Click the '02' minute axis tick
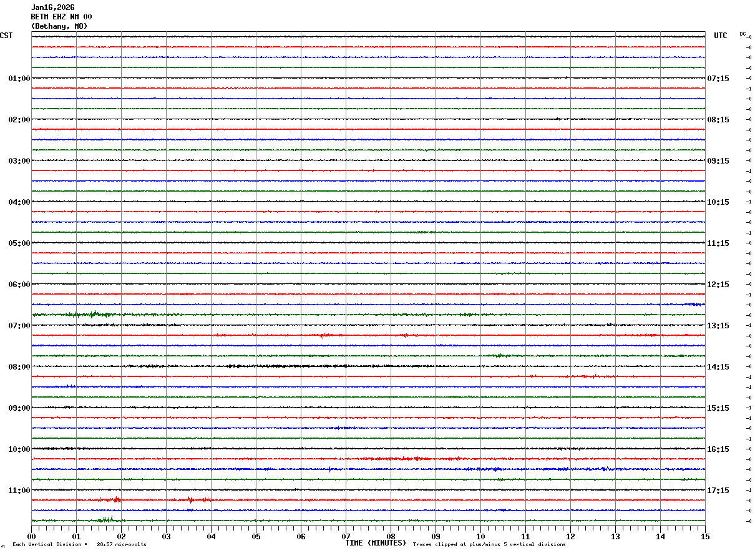 point(121,536)
